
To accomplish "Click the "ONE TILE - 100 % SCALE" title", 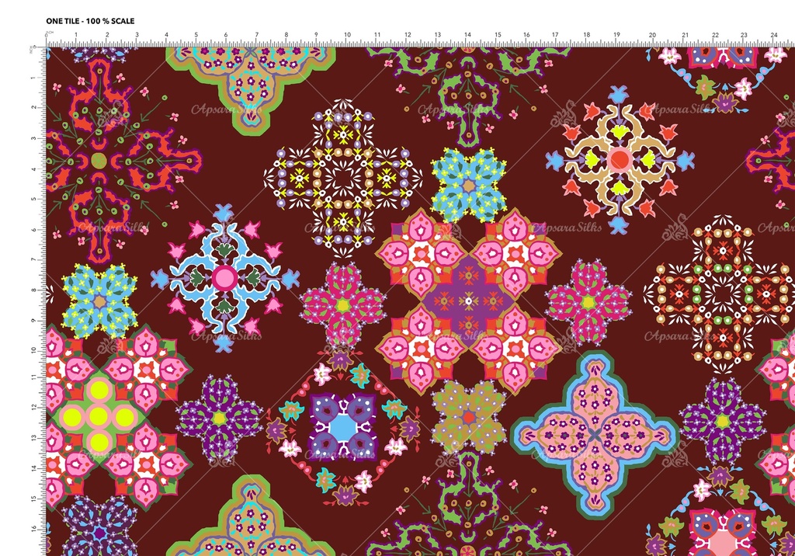I will [90, 21].
